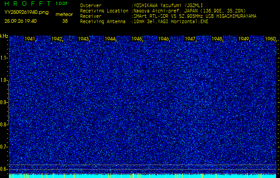Click the SMArt RTL-SDR V5 receiver value
This screenshot has width=280, height=178.
pyautogui.click(x=195, y=16)
